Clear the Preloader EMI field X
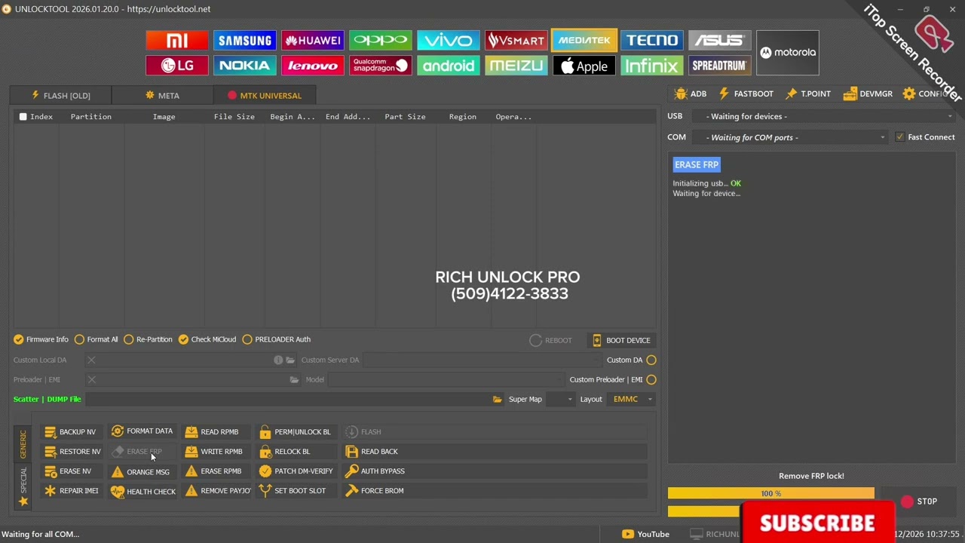Image resolution: width=965 pixels, height=543 pixels. point(91,379)
